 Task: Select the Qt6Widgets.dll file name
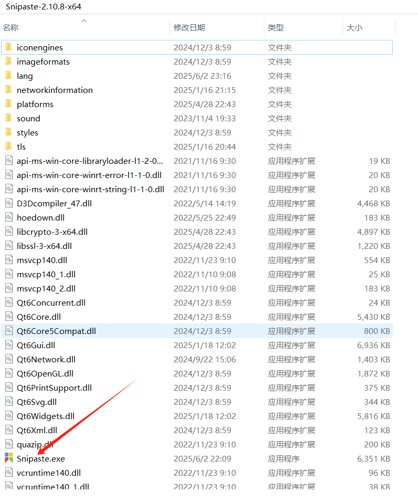(x=46, y=416)
